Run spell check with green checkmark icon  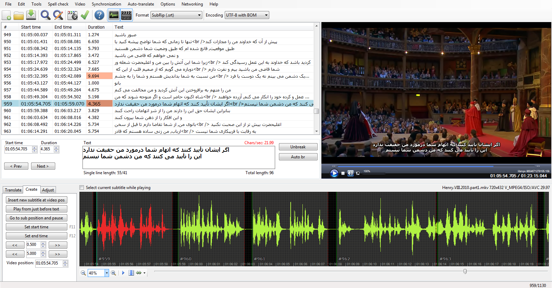click(85, 15)
